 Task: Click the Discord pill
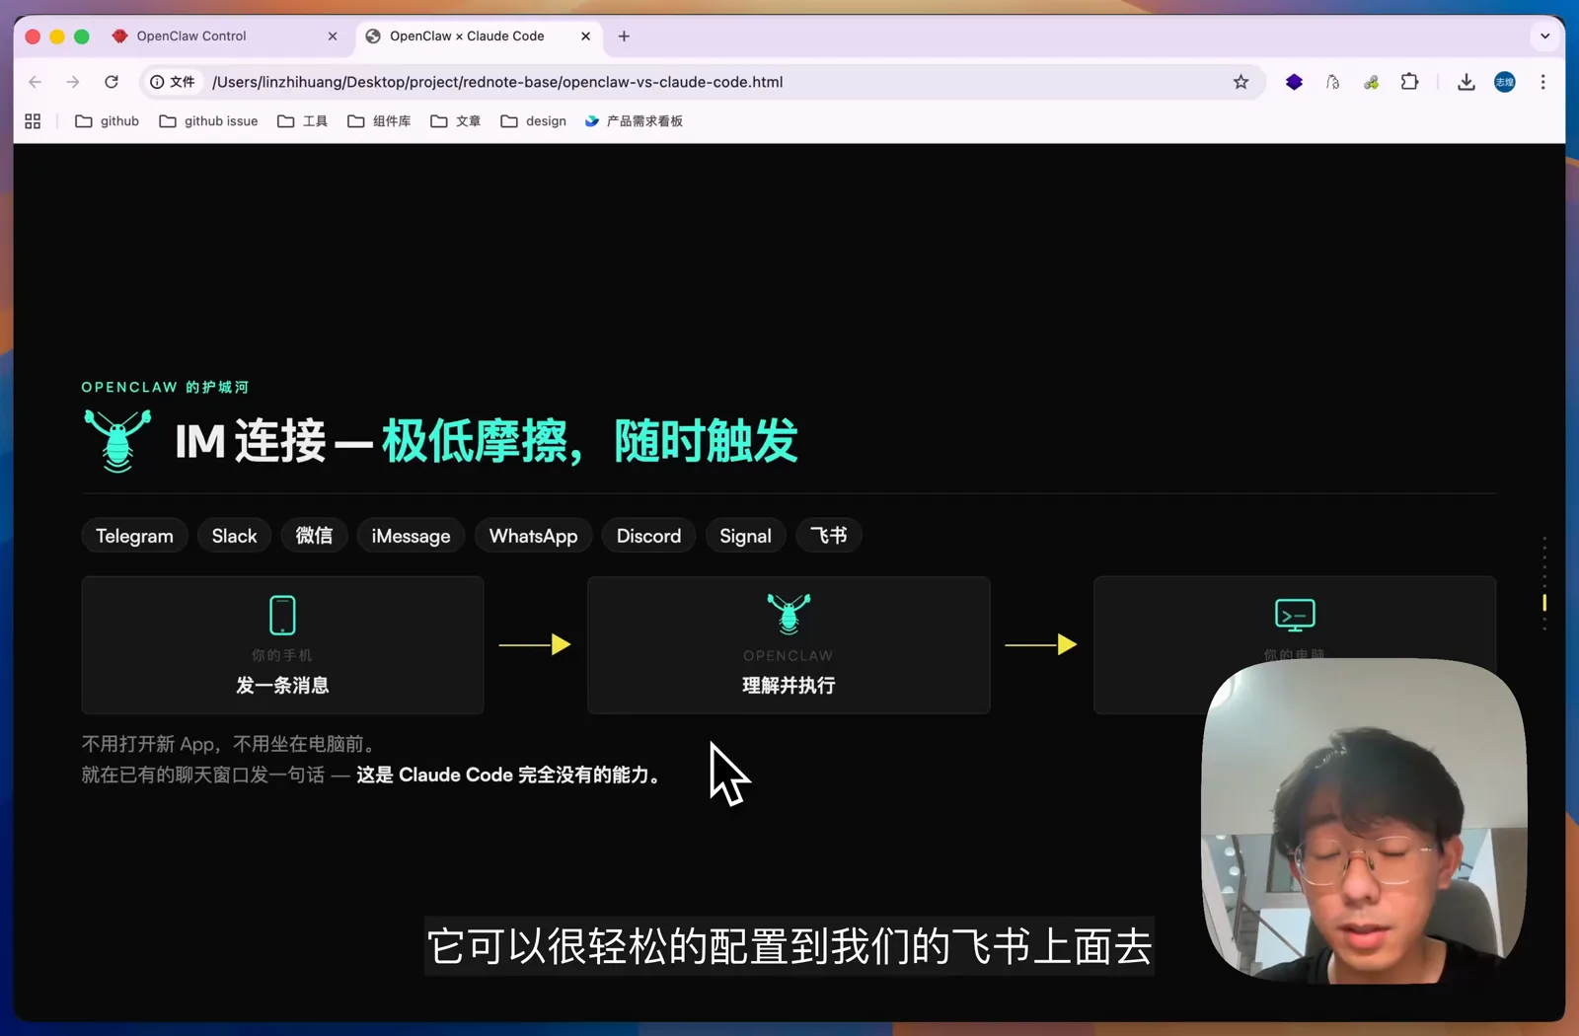[x=648, y=536]
